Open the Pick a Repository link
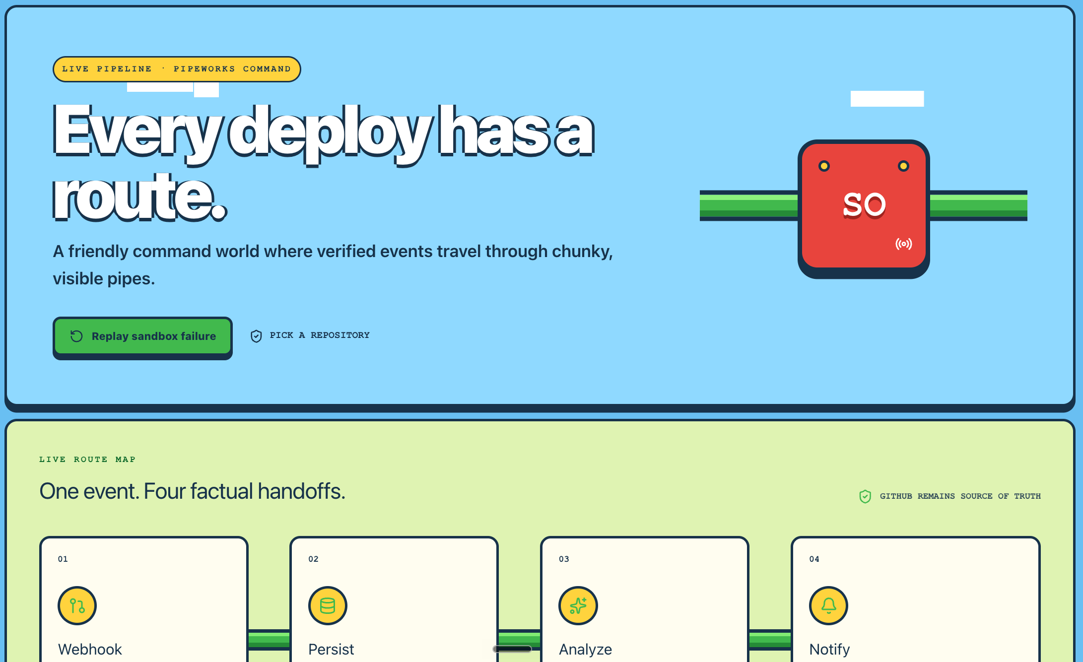The image size is (1083, 662). pyautogui.click(x=310, y=335)
